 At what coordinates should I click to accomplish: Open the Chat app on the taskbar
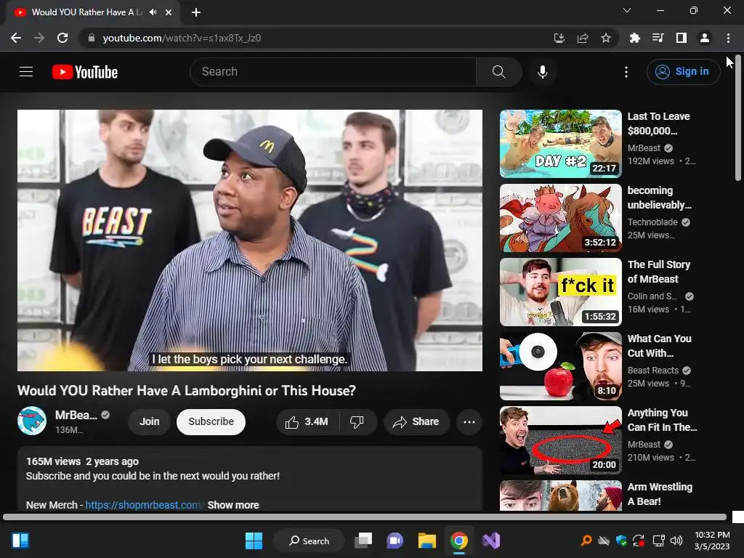395,541
